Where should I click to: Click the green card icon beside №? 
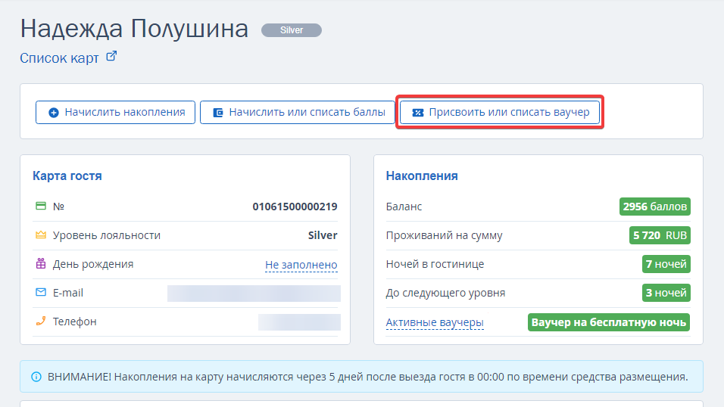41,206
